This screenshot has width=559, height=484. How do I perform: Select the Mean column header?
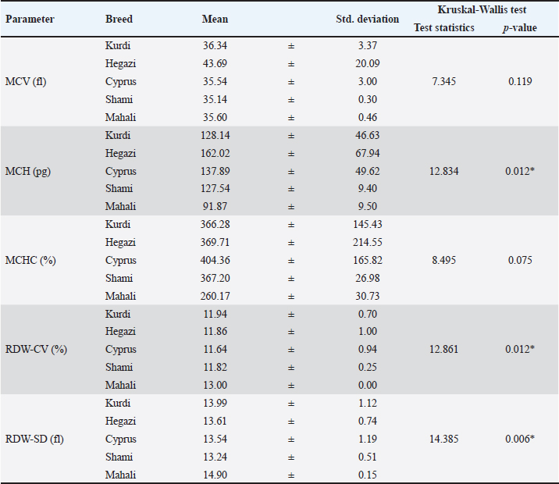pyautogui.click(x=215, y=20)
